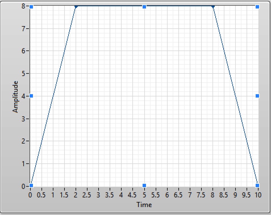Click the plot data point at time 2
271x215 pixels.
click(x=76, y=7)
